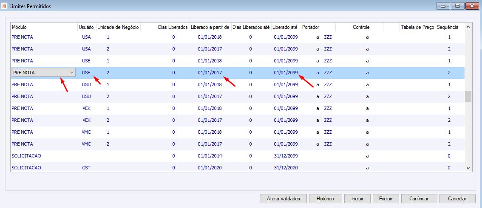This screenshot has height=208, width=482.
Task: Select the VEK user cell with unit 2
Action: [86, 120]
